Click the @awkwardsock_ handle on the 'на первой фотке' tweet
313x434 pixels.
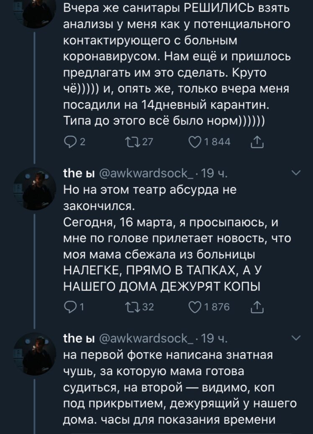[143, 338]
